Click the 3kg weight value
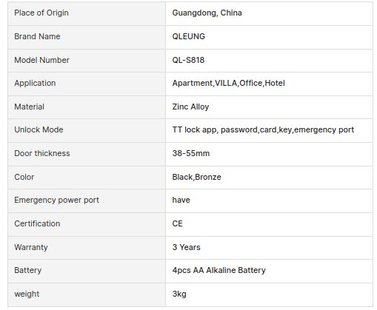377x310 pixels. 179,294
